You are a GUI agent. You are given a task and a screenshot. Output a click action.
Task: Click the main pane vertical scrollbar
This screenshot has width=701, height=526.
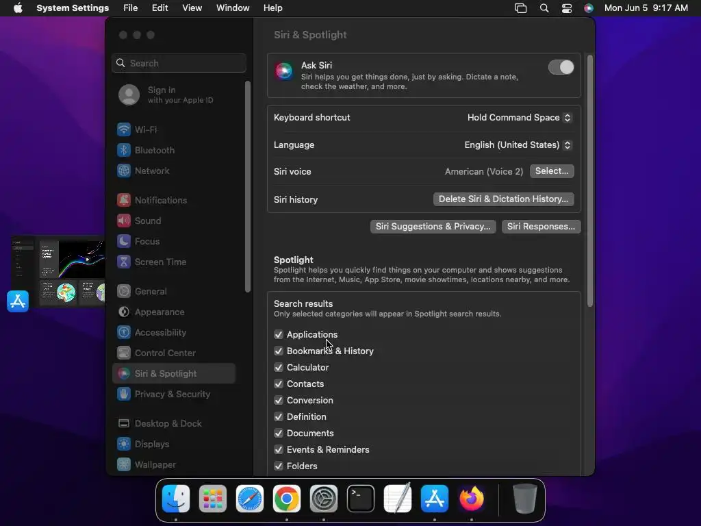tap(589, 181)
